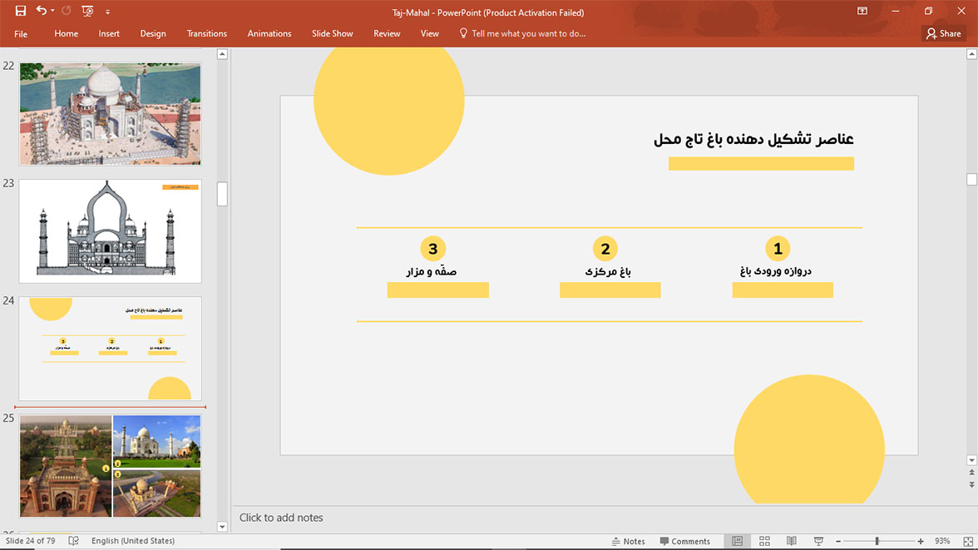Switch to Slide Sorter view

pos(764,541)
